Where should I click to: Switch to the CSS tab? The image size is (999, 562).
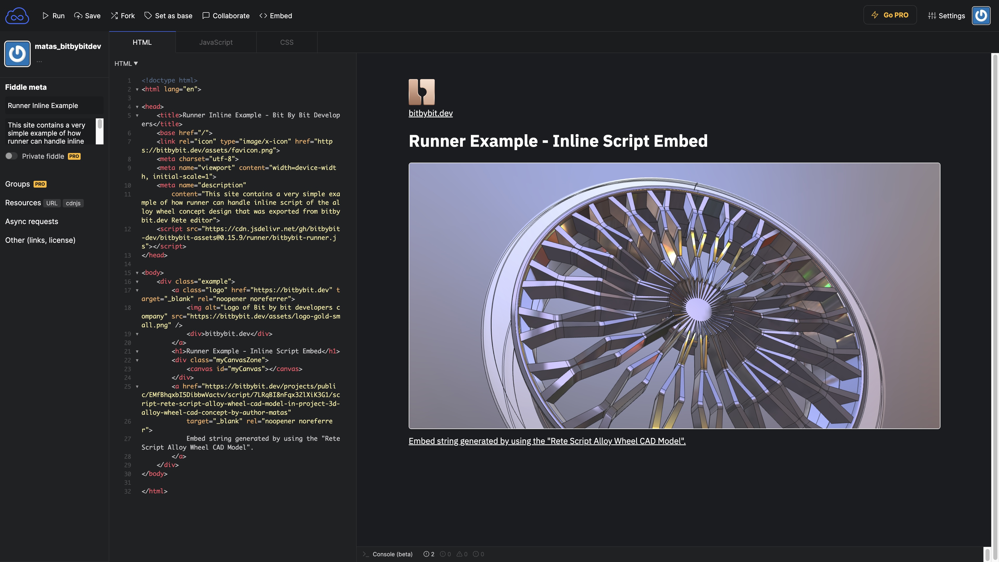click(287, 42)
